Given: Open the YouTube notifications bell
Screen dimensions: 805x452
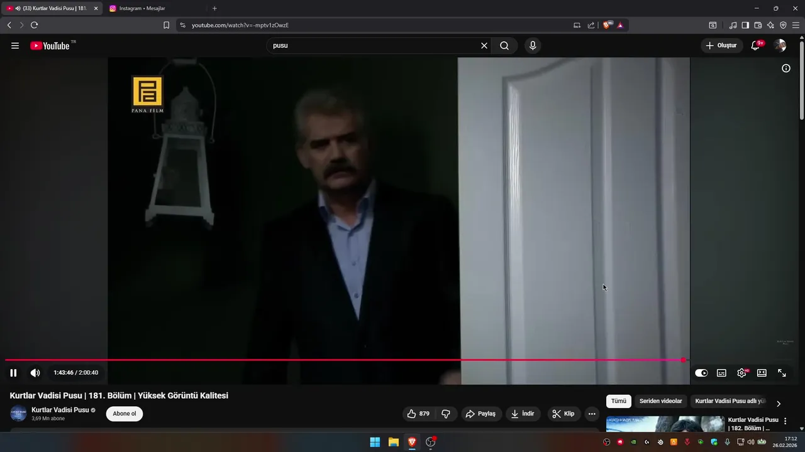Looking at the screenshot, I should [755, 46].
